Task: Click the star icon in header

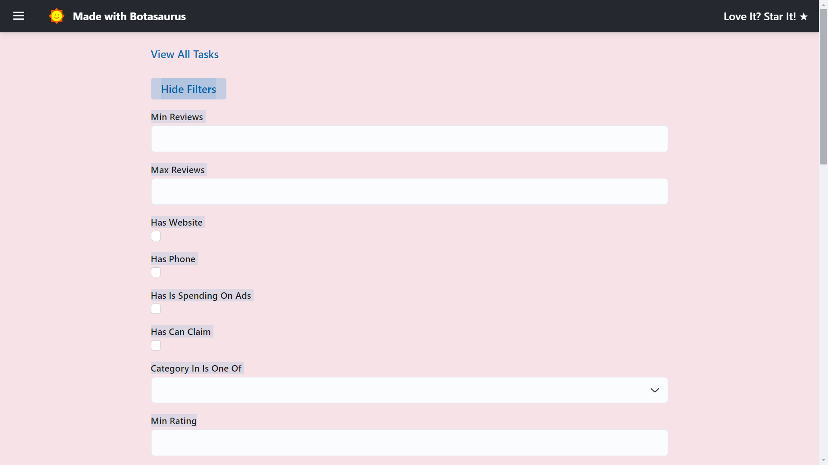Action: point(804,17)
